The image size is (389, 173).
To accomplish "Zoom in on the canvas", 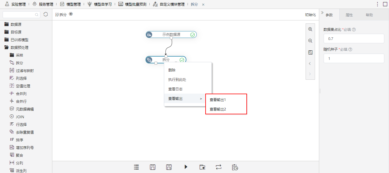I will click(x=310, y=29).
